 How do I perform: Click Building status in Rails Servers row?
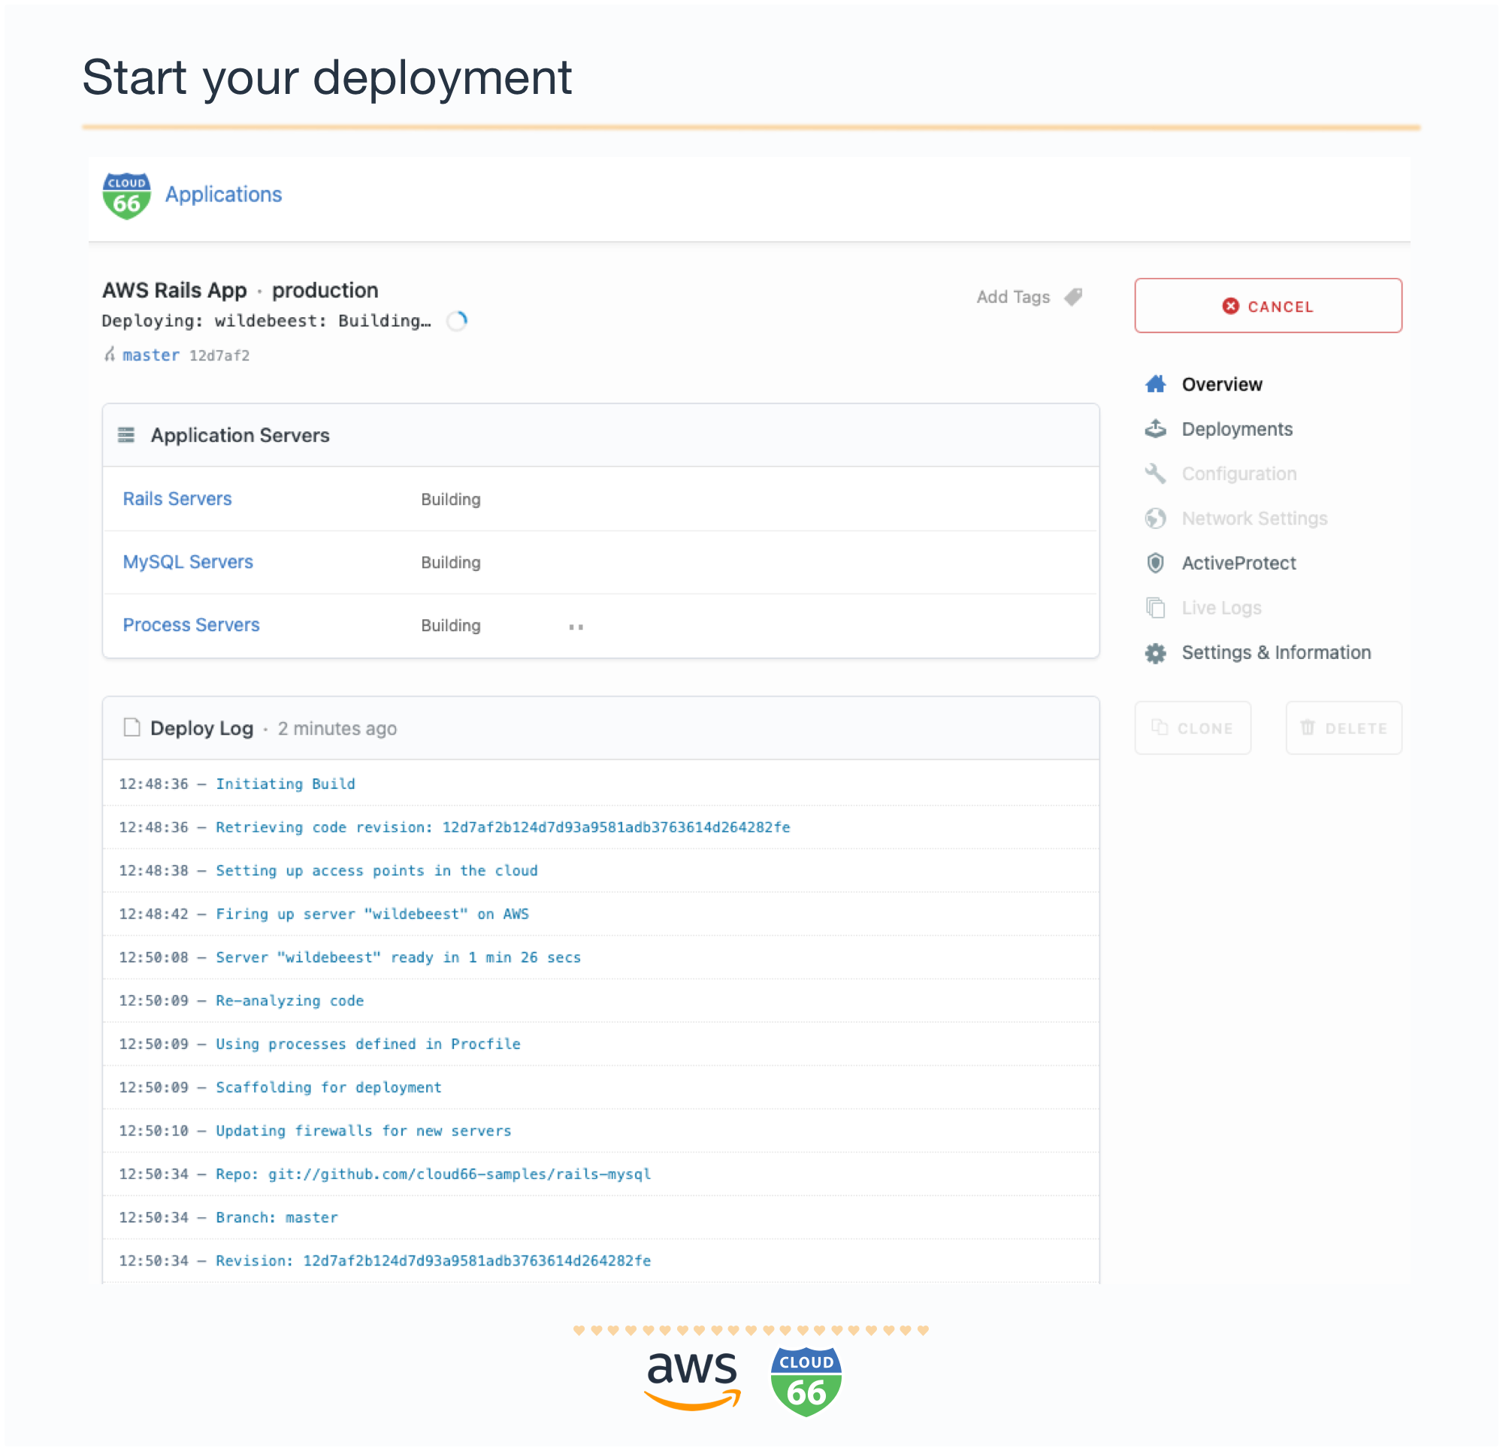(451, 499)
